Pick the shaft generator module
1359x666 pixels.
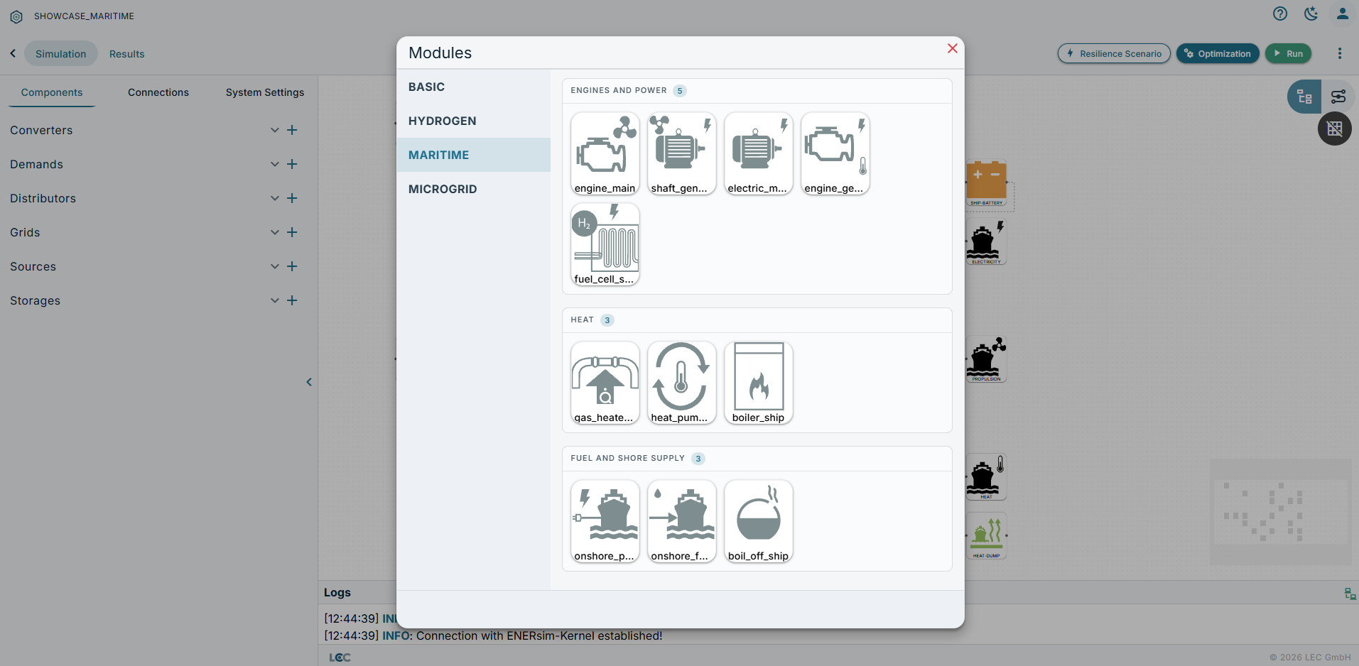click(x=681, y=153)
